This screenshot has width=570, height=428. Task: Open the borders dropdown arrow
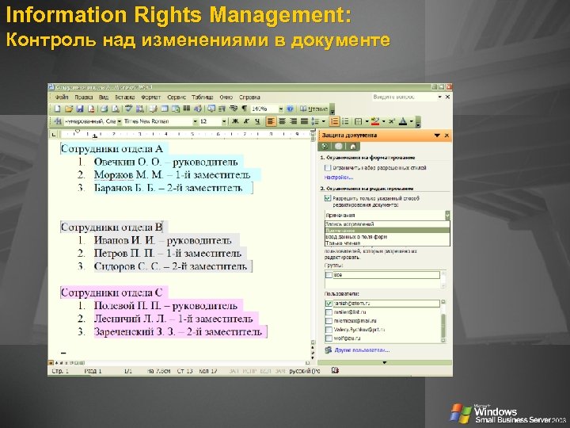(367, 121)
